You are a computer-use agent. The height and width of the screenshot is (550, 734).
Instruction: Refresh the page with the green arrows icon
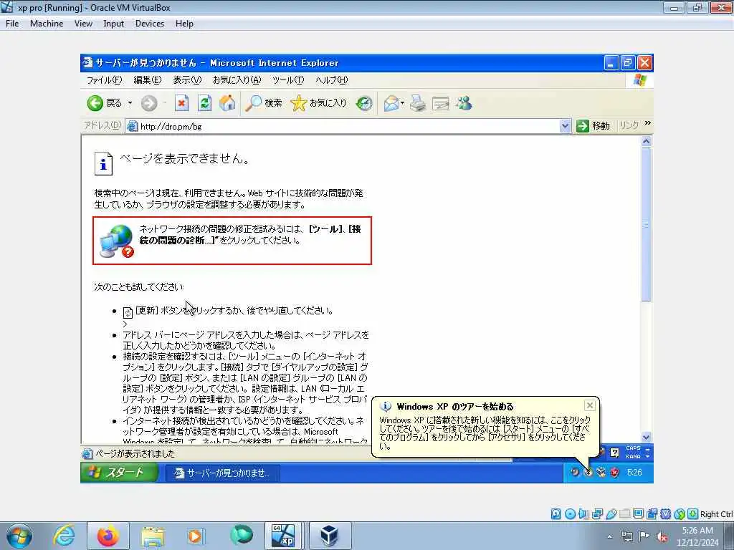click(x=204, y=103)
